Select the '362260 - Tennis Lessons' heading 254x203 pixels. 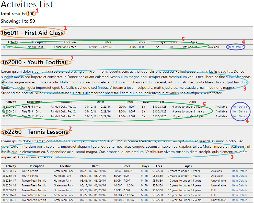(35, 132)
